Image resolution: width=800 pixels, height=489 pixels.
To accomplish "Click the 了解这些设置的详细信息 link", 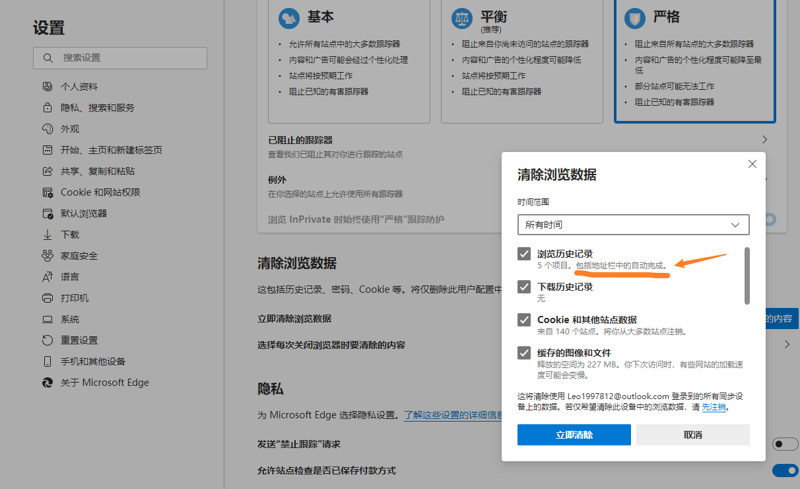I will pos(453,415).
